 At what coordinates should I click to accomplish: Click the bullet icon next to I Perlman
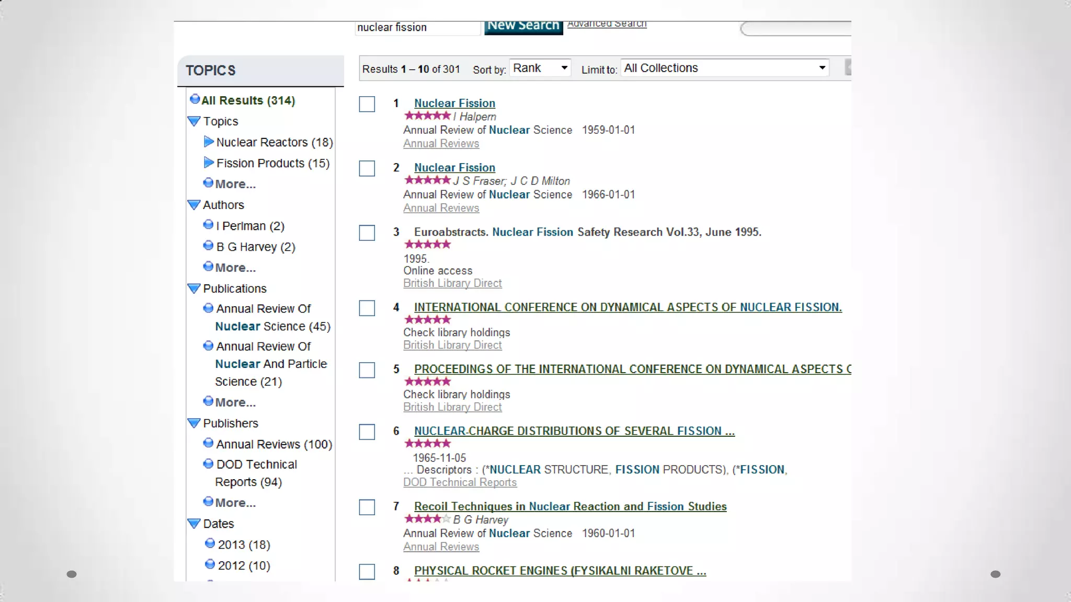click(x=208, y=225)
